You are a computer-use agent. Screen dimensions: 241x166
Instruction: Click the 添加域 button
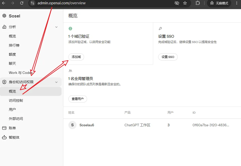click(76, 57)
